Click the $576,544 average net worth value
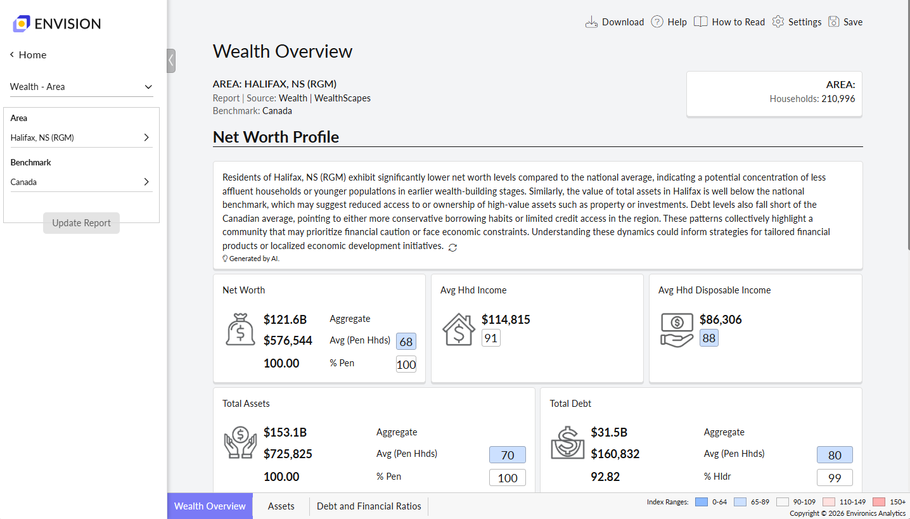 (288, 341)
